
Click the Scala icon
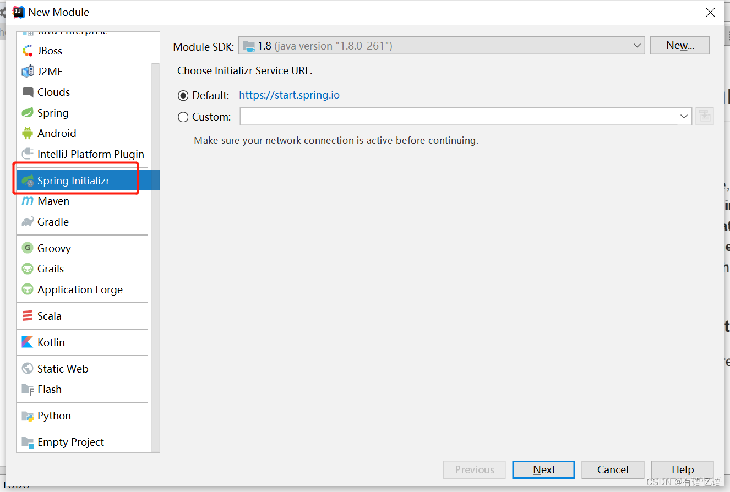[28, 316]
